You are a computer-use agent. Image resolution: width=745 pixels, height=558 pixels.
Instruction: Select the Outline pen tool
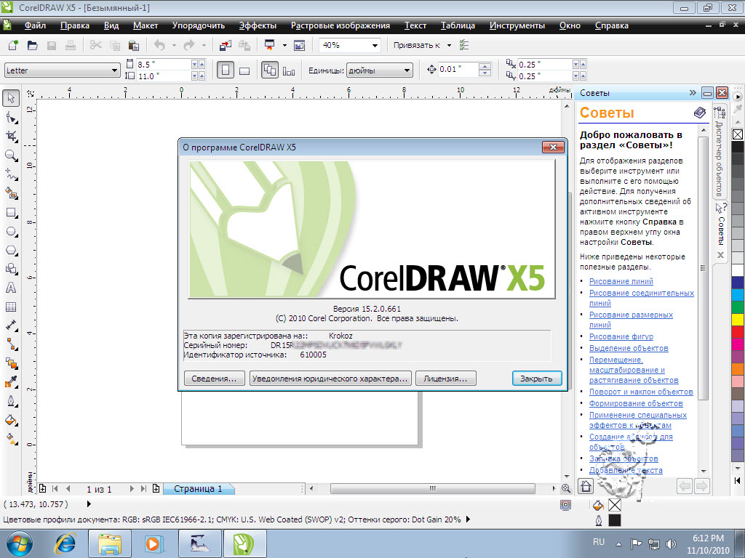click(x=11, y=401)
